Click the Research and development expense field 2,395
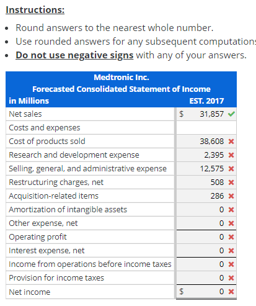This screenshot has height=306, width=256. tap(206, 155)
